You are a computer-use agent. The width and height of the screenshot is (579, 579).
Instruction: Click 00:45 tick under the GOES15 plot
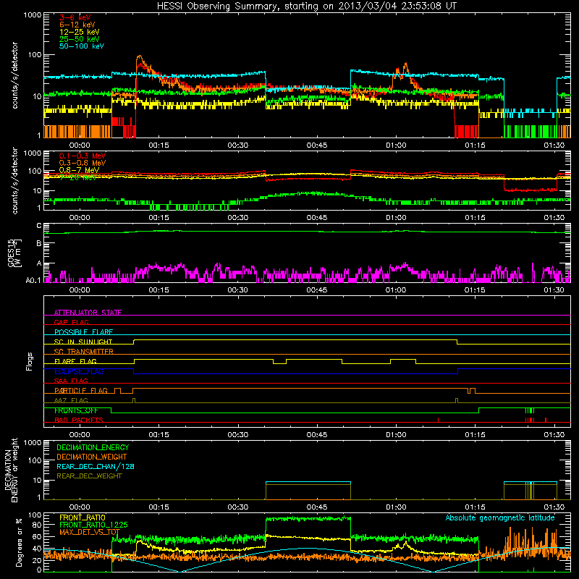coord(317,290)
